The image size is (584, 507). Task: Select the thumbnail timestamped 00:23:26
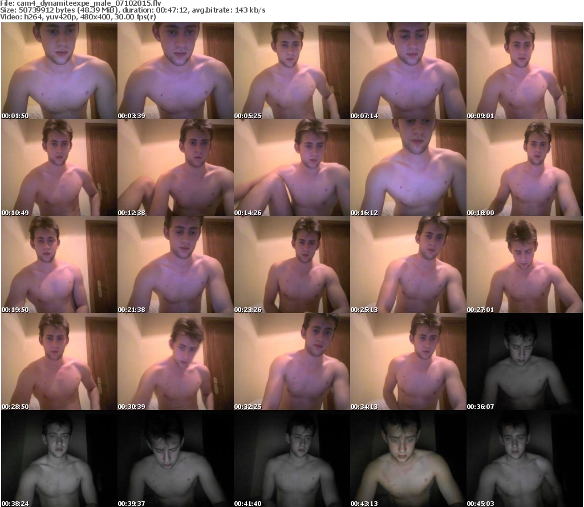(x=291, y=265)
